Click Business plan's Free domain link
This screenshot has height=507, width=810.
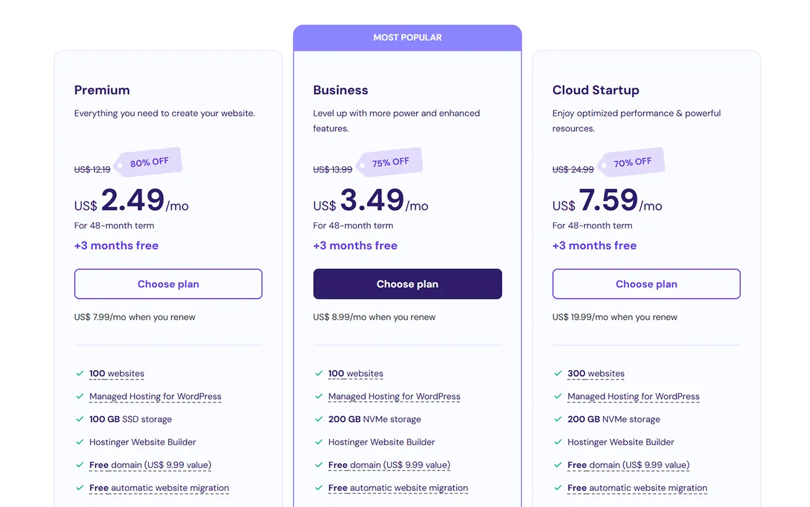point(389,465)
